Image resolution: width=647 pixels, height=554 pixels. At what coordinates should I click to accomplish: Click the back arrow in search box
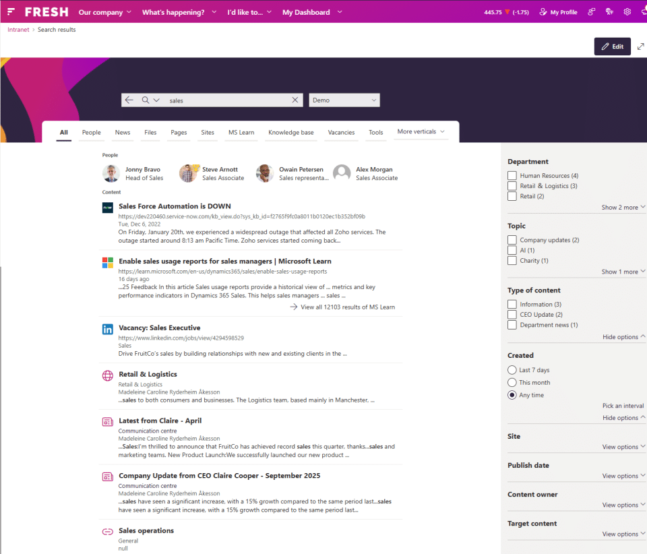click(129, 100)
